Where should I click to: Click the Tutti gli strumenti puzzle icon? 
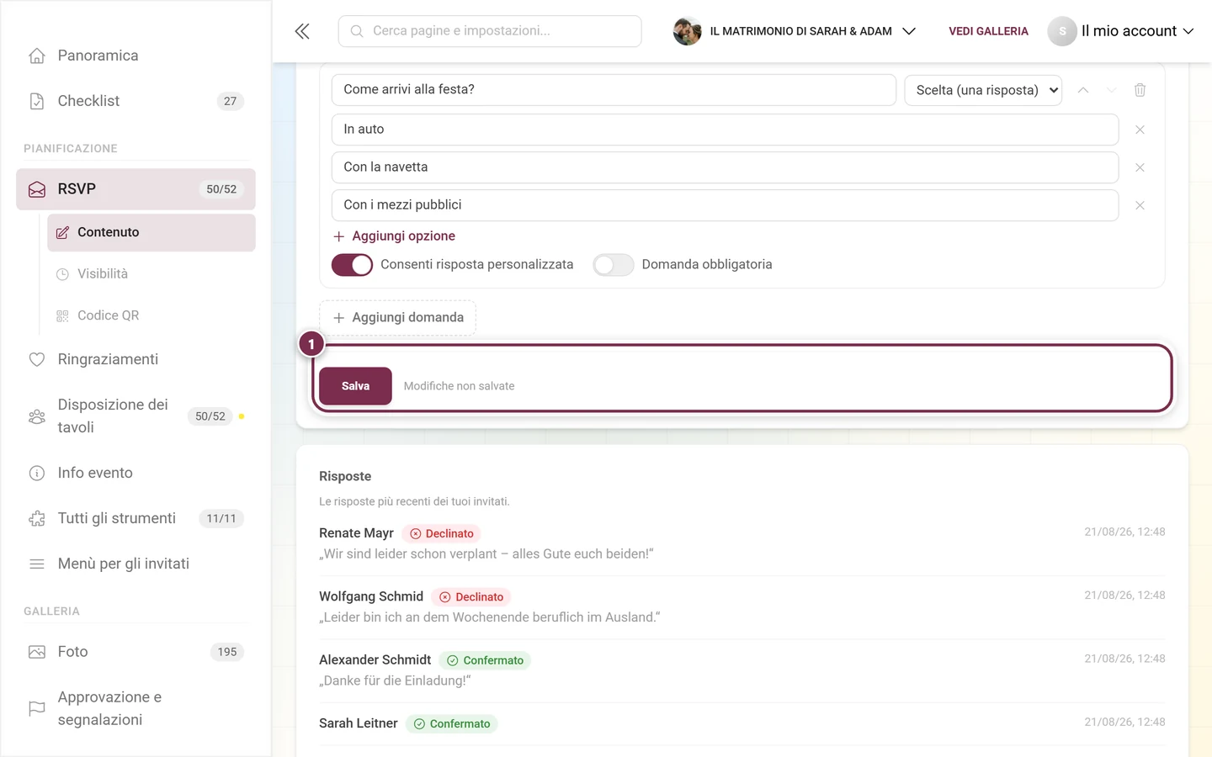37,518
